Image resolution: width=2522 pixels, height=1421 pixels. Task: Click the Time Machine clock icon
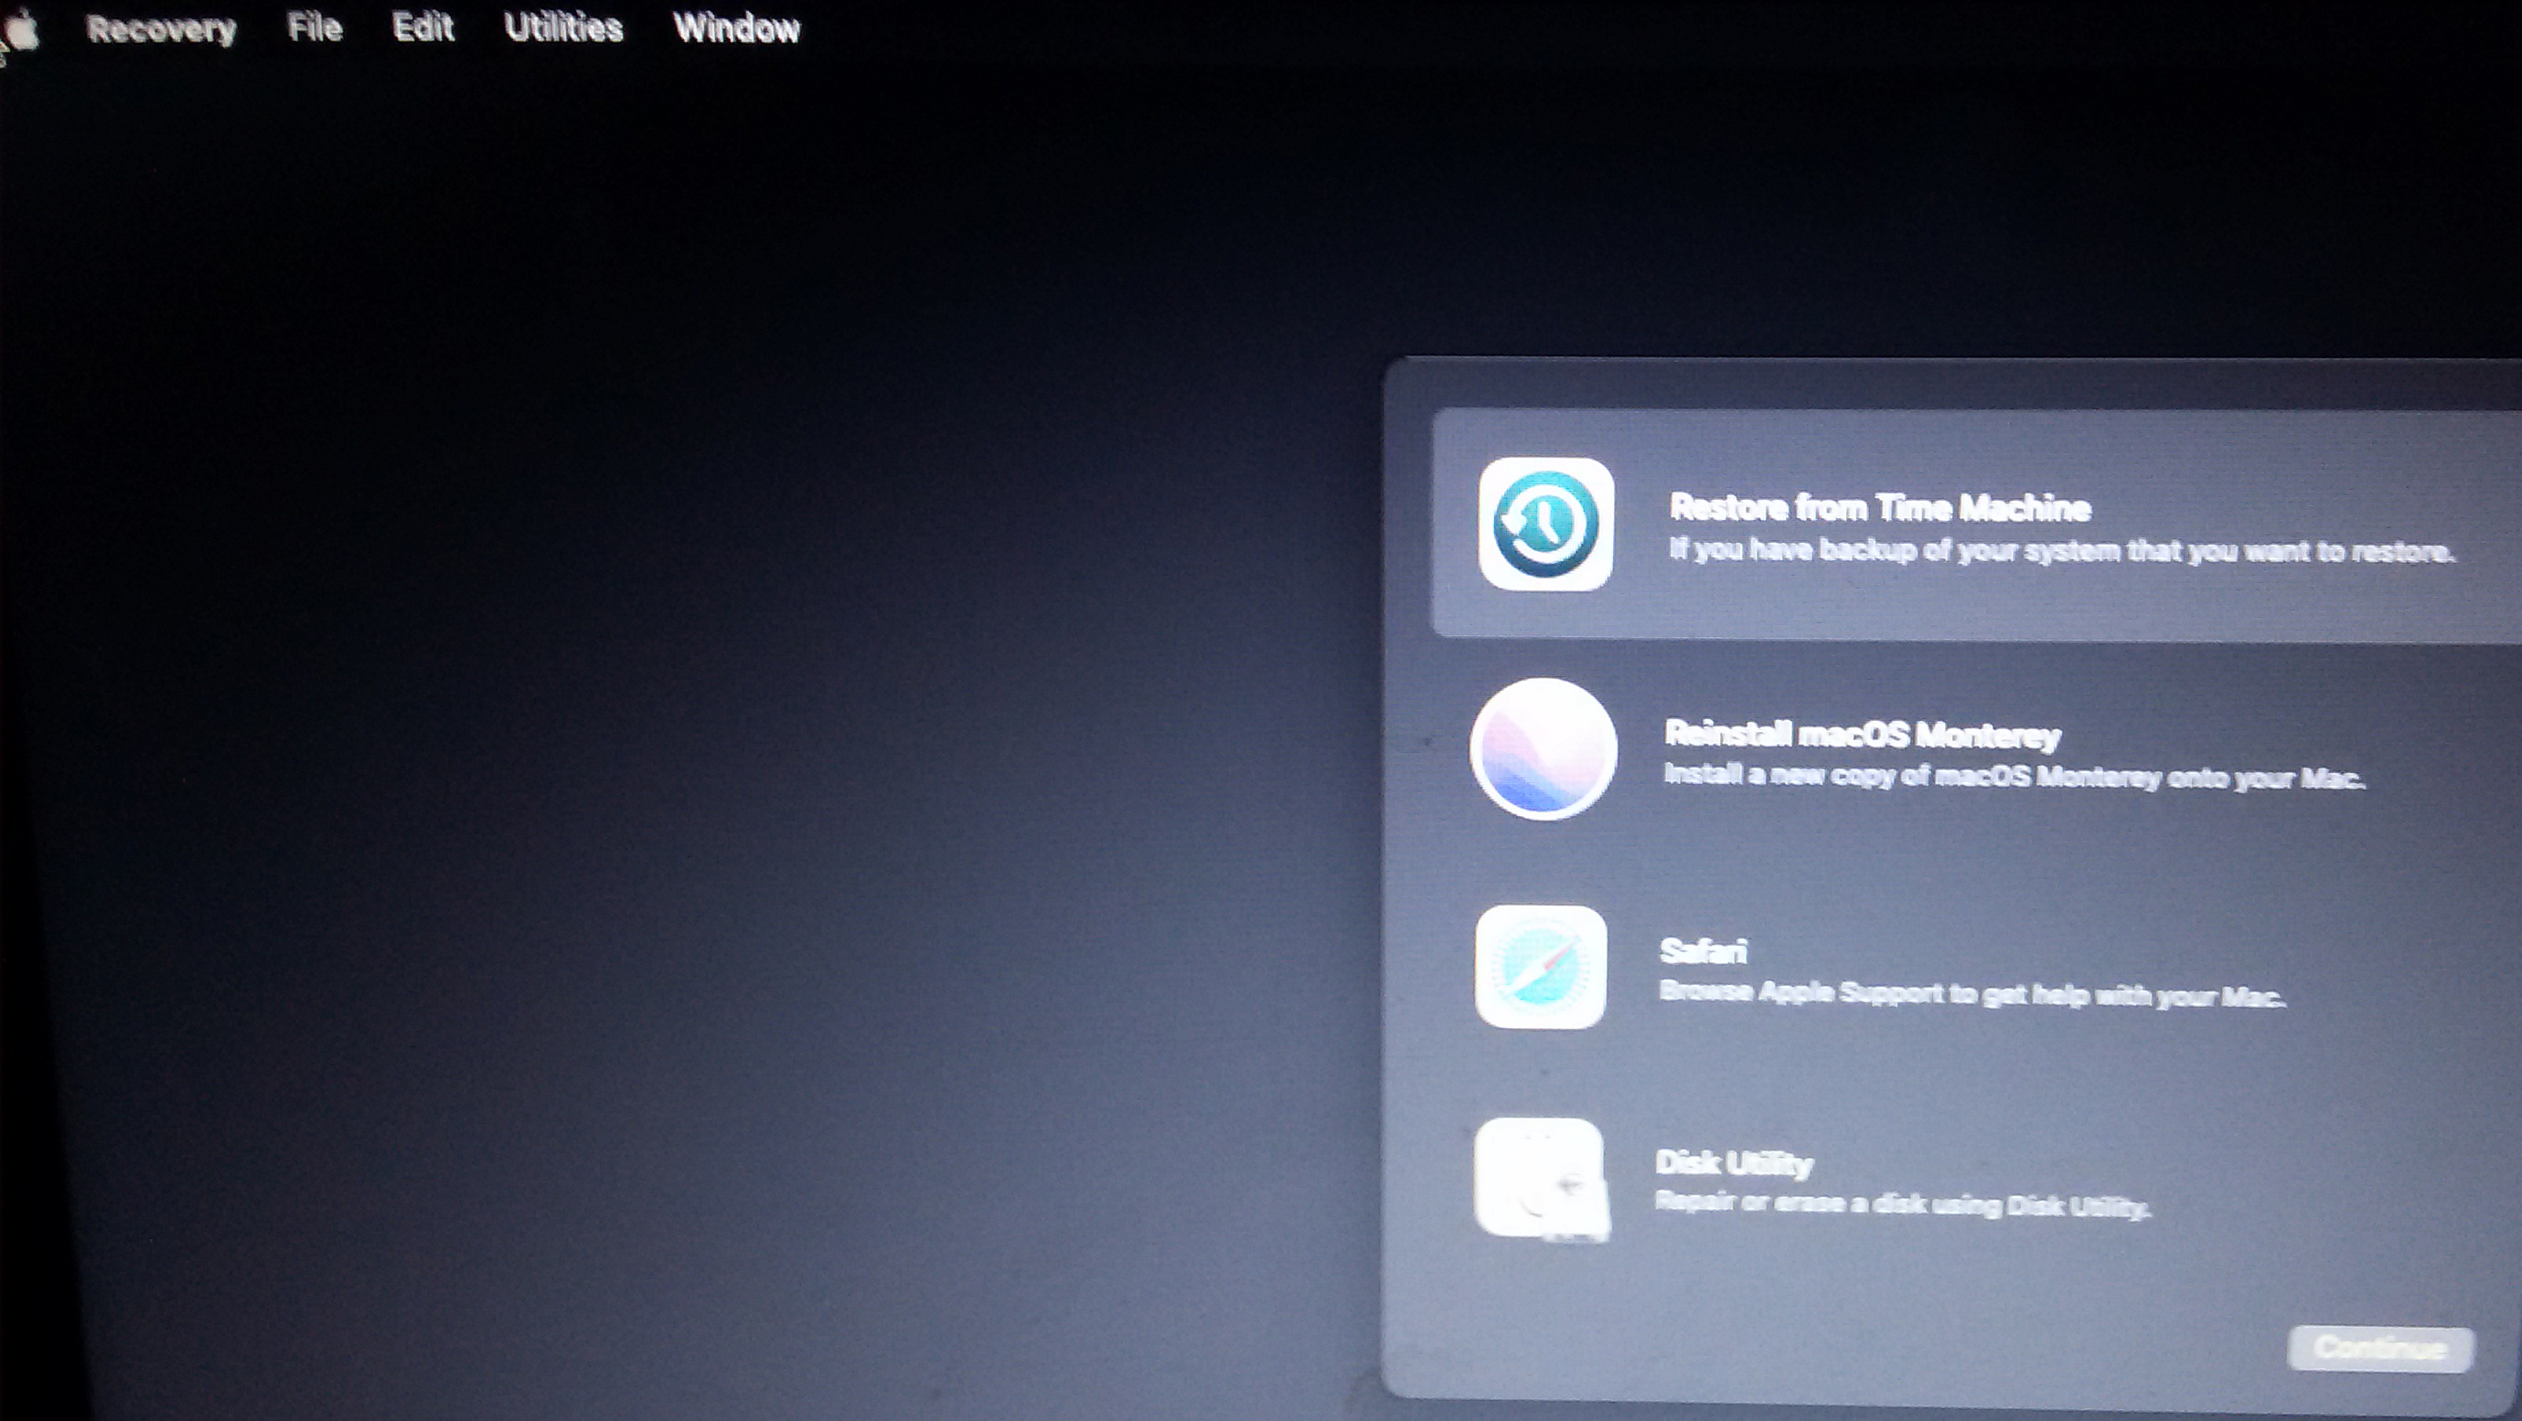1544,525
